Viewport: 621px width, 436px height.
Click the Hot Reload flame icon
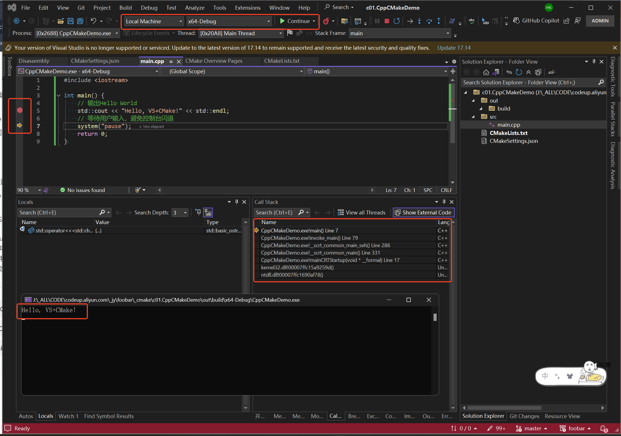pos(326,21)
